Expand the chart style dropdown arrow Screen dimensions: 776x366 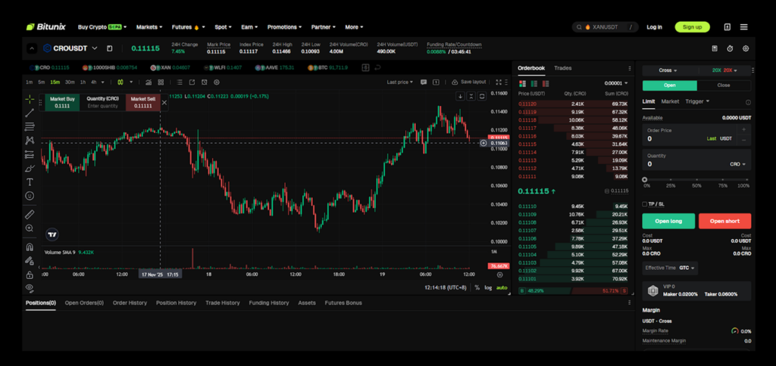click(x=131, y=82)
